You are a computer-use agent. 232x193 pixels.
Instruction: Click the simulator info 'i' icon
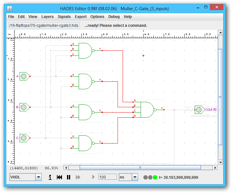coord(50,177)
